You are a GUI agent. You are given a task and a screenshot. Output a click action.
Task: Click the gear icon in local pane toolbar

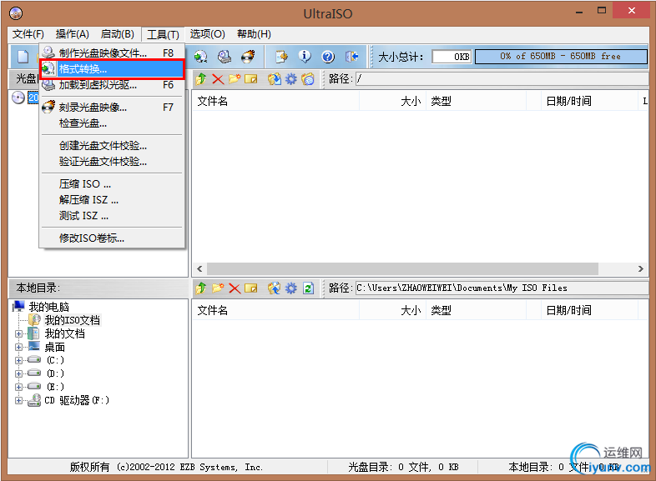click(290, 288)
